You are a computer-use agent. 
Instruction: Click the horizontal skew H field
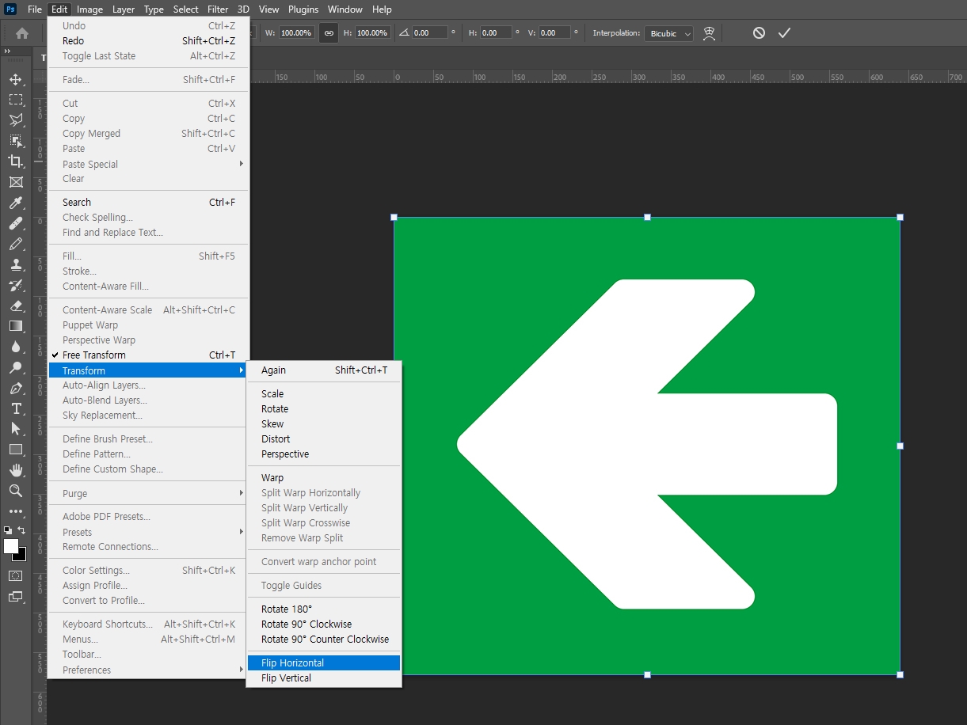coord(496,33)
